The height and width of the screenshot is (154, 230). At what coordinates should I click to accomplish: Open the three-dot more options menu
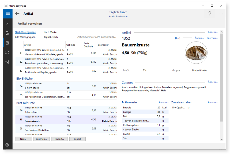221,14
